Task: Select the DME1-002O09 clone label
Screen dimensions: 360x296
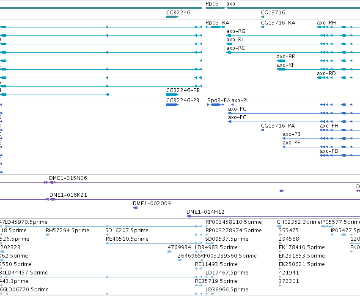Action: (x=152, y=204)
